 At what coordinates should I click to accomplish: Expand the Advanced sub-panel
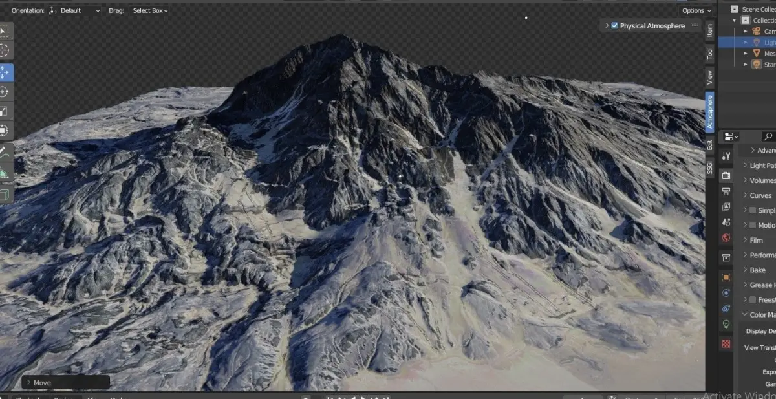(753, 151)
